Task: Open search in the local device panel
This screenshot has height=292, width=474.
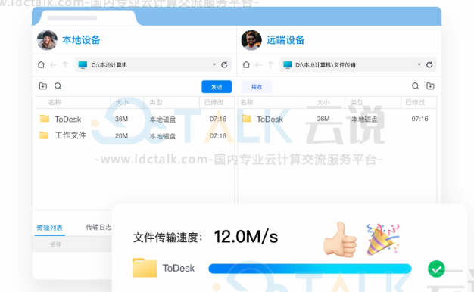Action: pos(58,86)
